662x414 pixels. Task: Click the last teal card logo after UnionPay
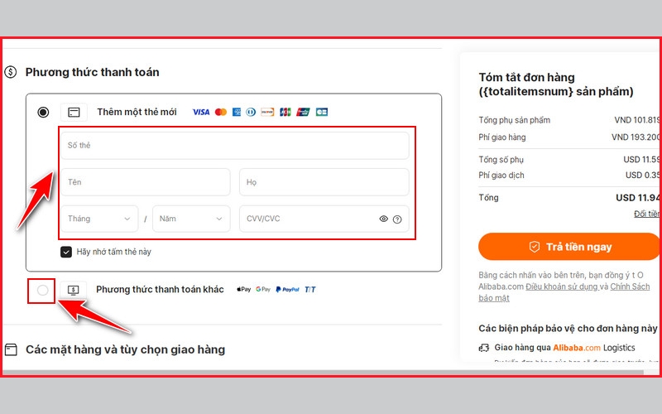[x=322, y=112]
